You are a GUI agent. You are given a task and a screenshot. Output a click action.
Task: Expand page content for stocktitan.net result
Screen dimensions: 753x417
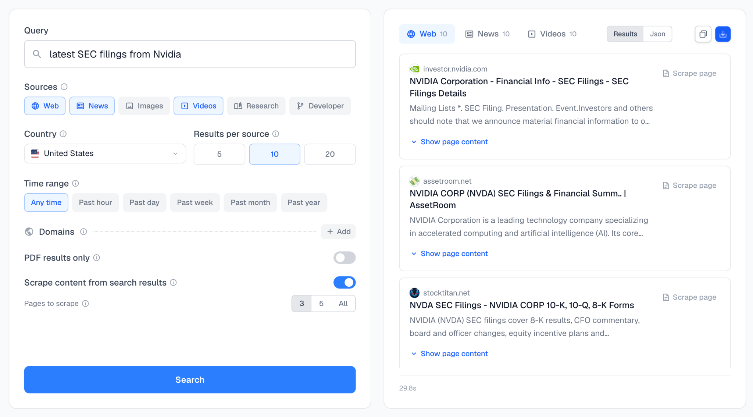[449, 354]
